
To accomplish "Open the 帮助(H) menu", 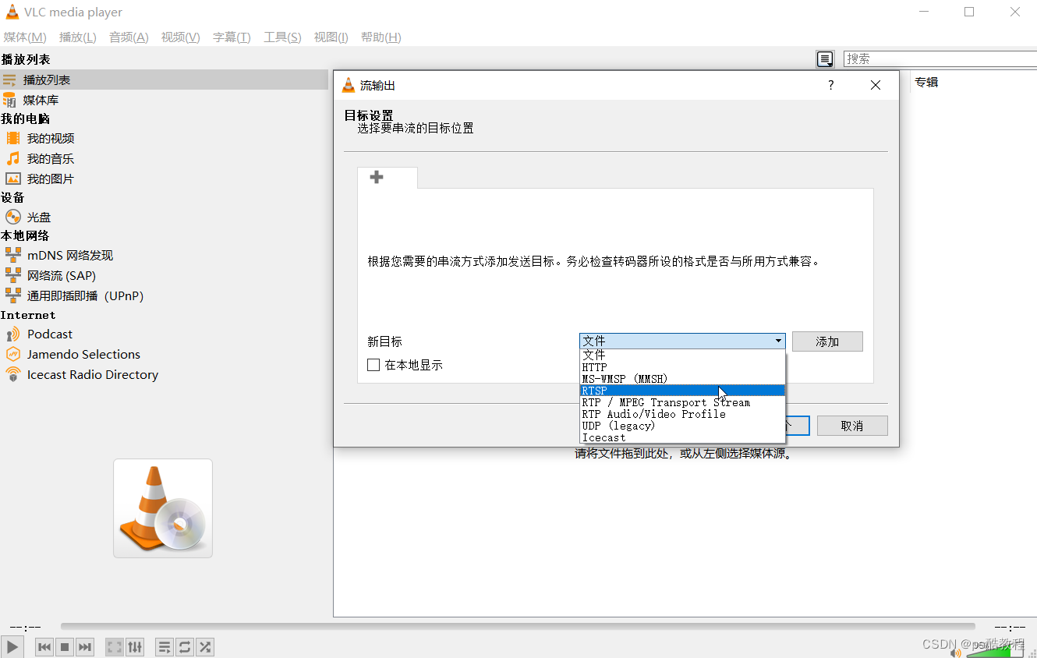I will click(380, 37).
